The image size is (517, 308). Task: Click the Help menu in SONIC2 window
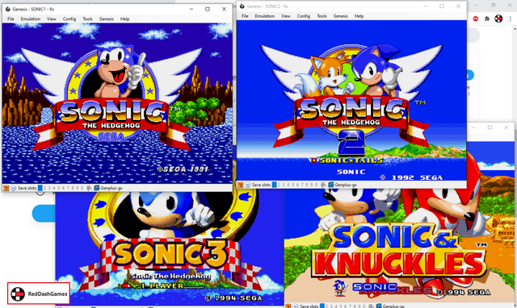pos(359,16)
